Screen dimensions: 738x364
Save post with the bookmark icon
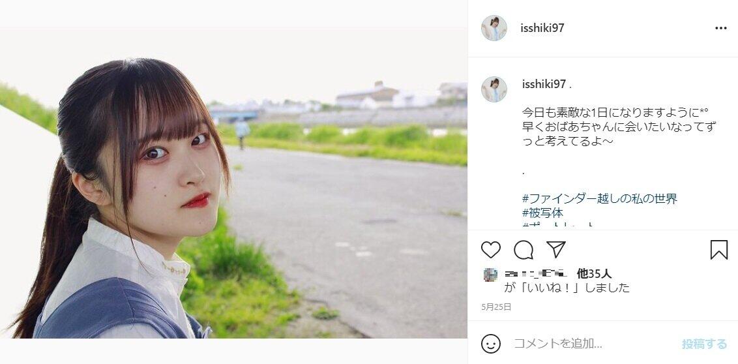click(718, 250)
